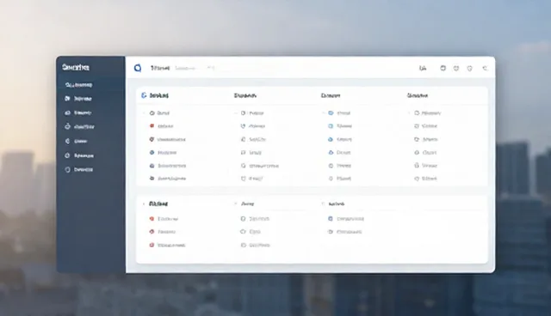
Task: Click the blue icon in the first row of the upper panel's third column
Action: pos(331,112)
